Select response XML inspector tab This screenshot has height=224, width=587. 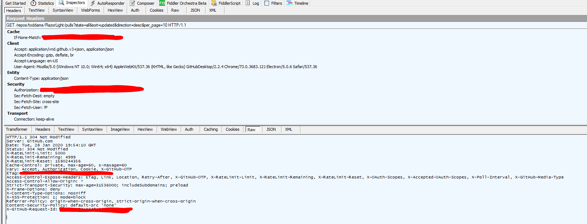click(289, 129)
